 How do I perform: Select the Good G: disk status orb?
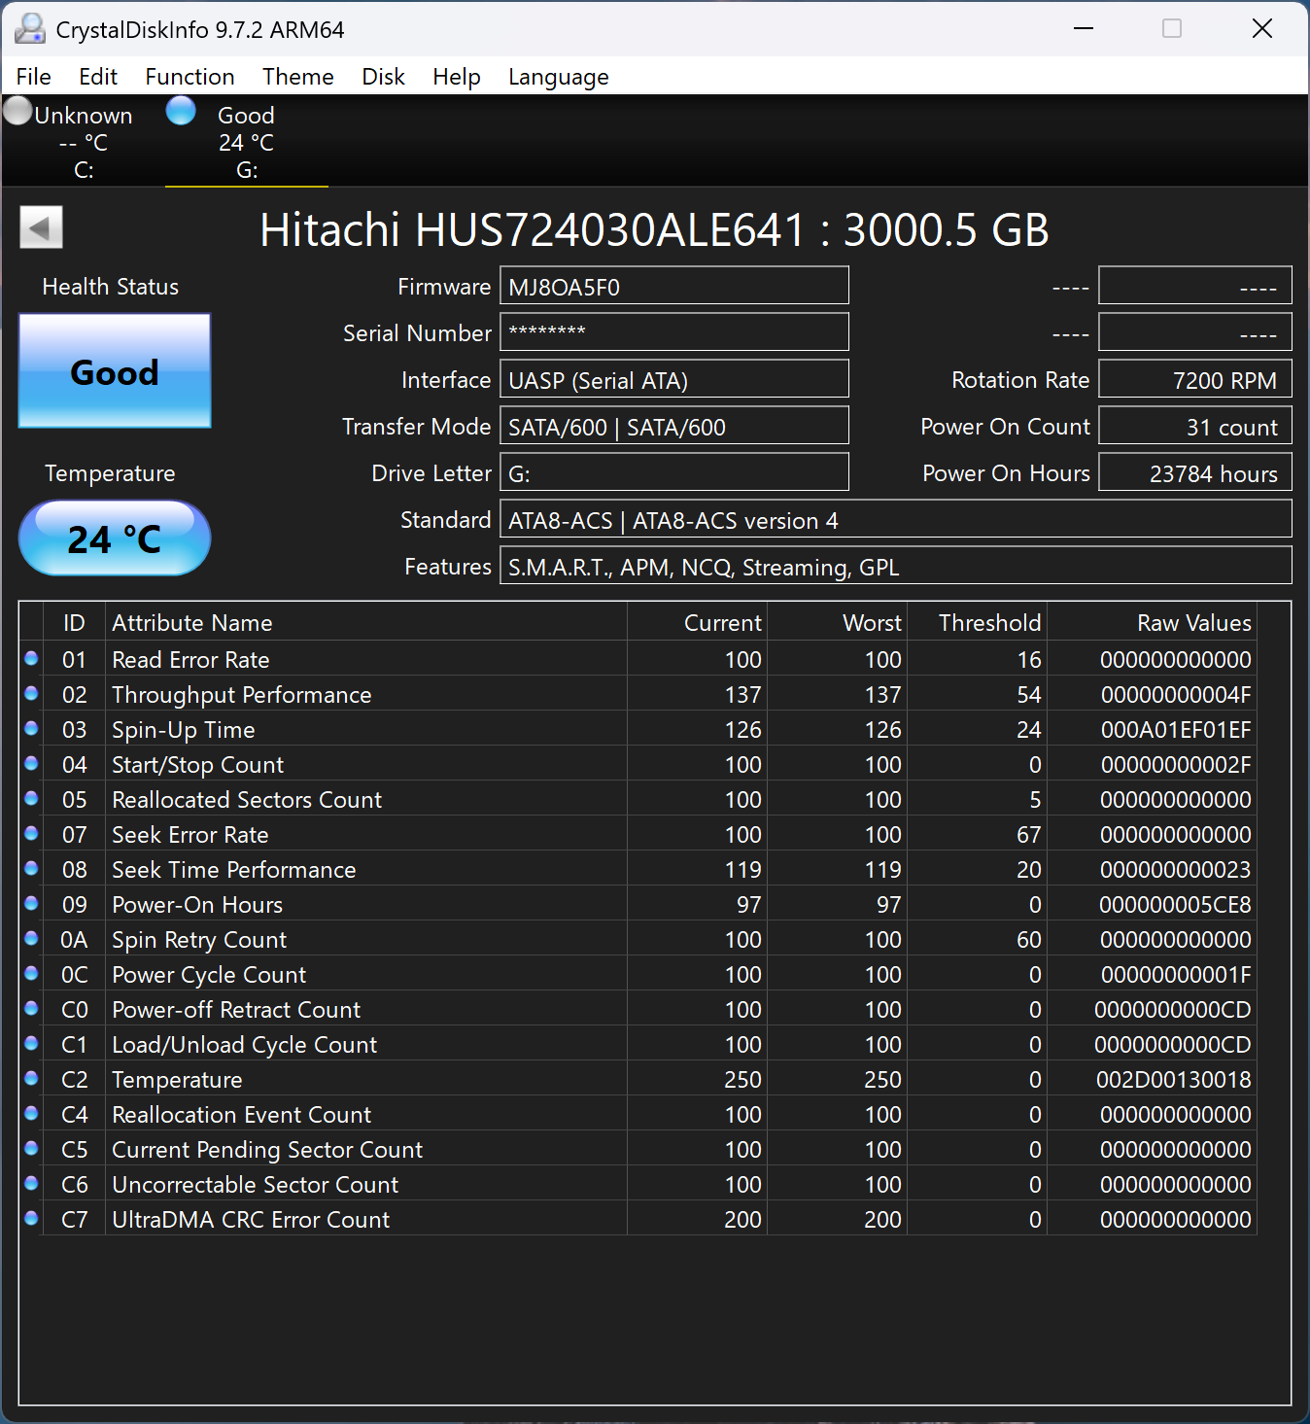click(x=181, y=111)
